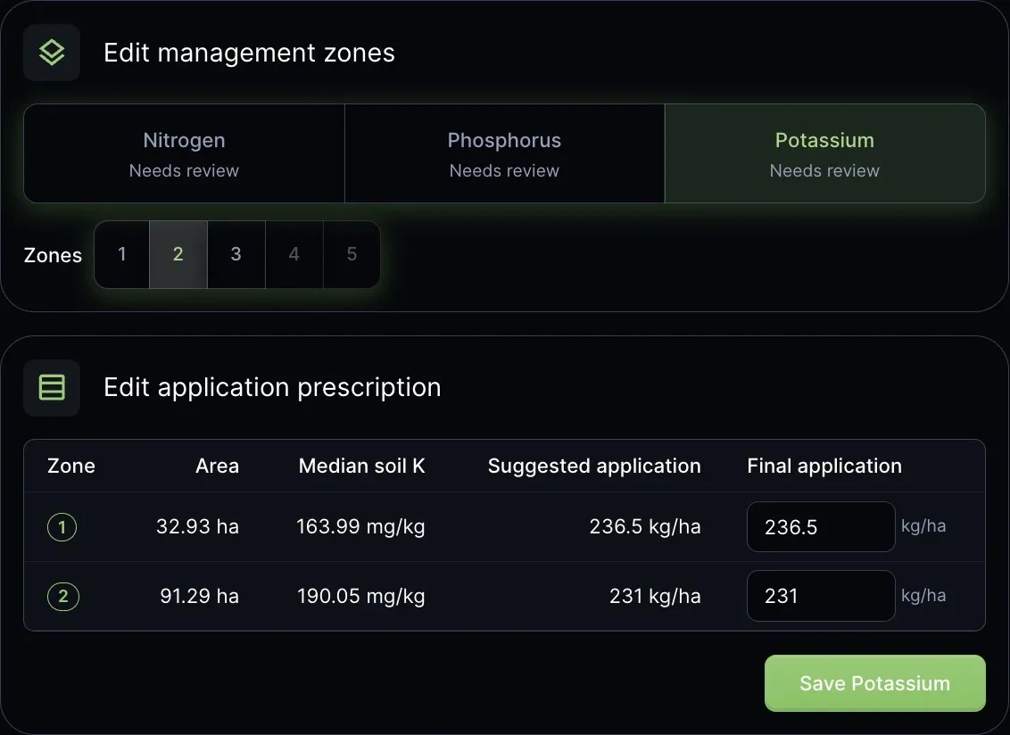Screen dimensions: 1010x735
Task: Click the Median soil K column header
Action: point(362,466)
